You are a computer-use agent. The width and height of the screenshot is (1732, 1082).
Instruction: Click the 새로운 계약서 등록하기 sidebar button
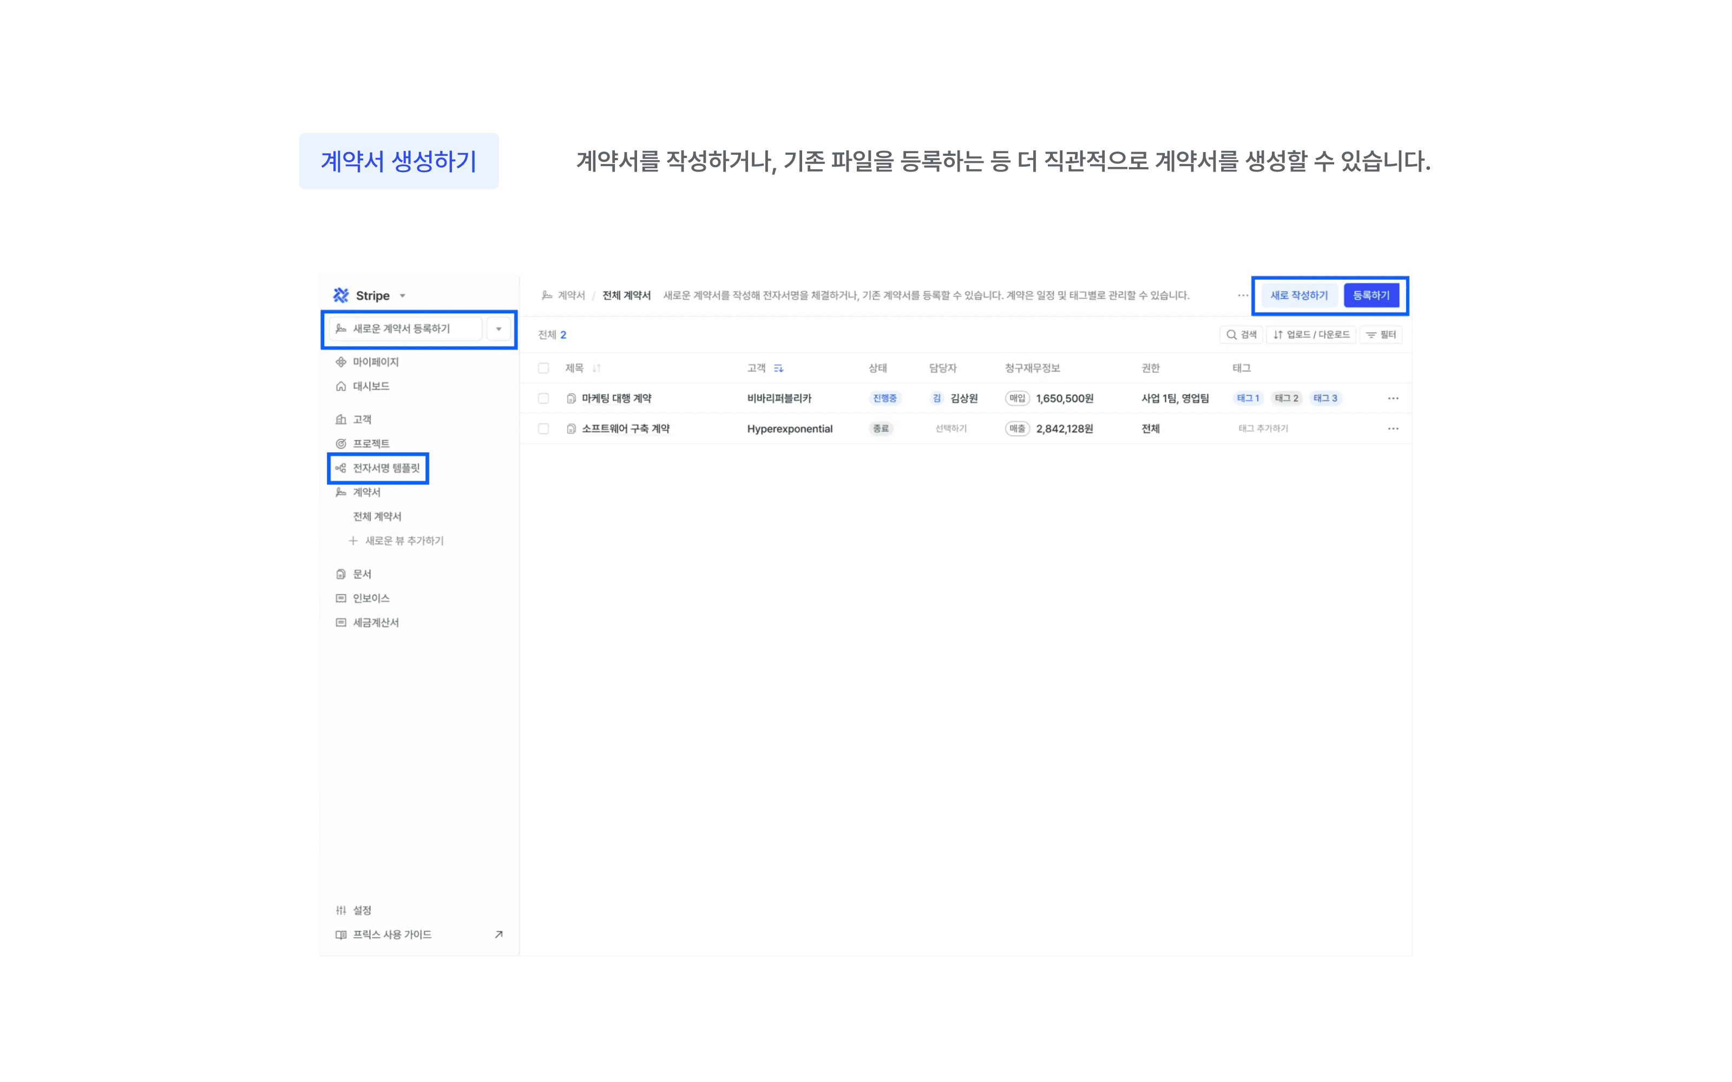(x=403, y=329)
